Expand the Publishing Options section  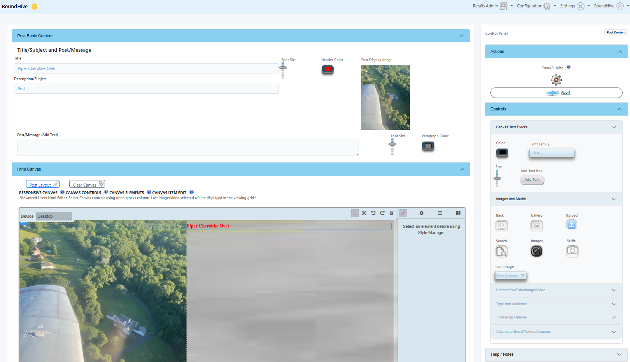click(556, 317)
